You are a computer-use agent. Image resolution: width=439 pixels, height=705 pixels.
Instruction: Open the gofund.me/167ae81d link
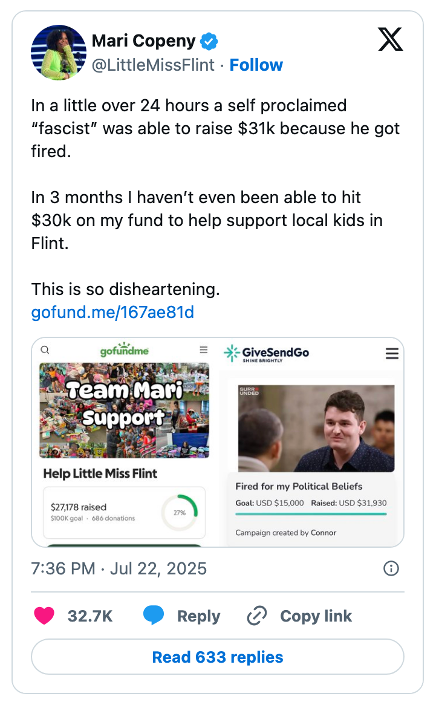(112, 313)
